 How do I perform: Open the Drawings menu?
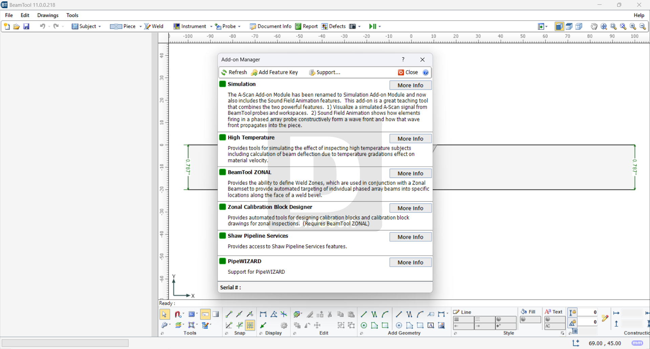point(48,15)
